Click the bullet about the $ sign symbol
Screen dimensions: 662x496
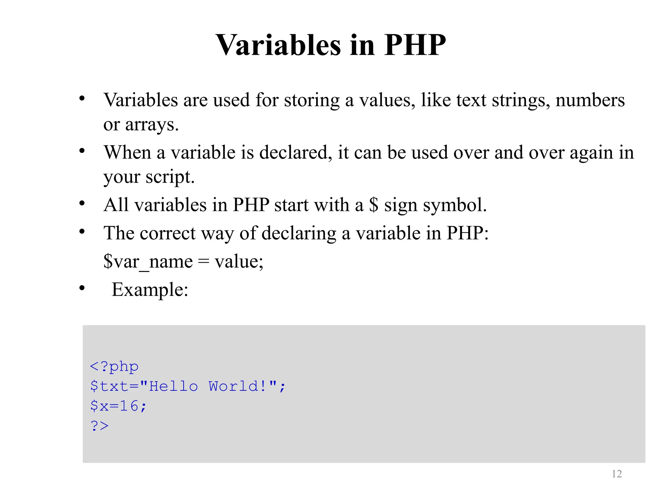pos(295,205)
